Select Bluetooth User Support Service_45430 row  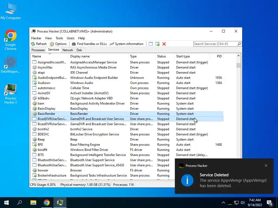pos(103,165)
